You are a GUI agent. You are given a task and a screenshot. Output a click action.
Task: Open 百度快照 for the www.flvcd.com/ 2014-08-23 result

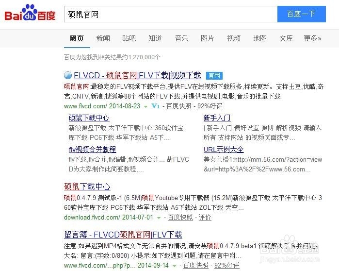(179, 106)
